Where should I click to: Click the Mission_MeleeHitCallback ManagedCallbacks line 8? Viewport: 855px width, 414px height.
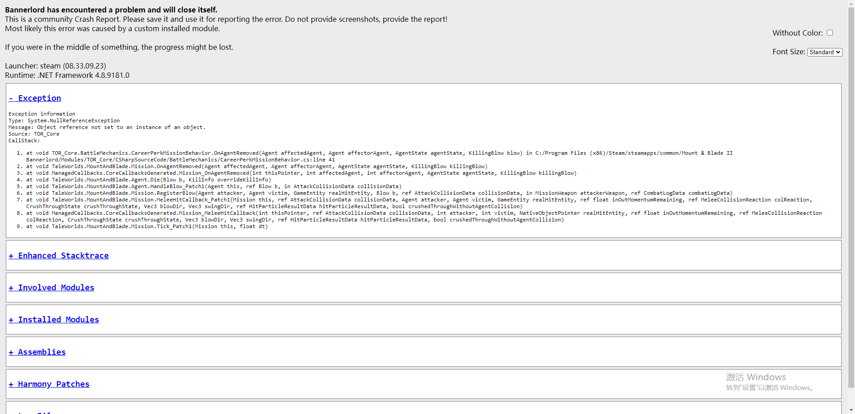pos(424,216)
